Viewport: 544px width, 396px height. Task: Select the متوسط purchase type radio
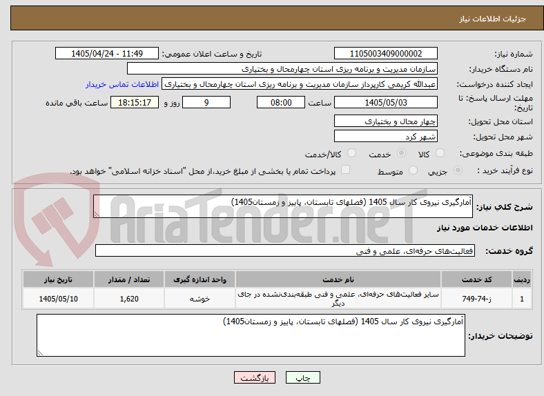tap(414, 170)
